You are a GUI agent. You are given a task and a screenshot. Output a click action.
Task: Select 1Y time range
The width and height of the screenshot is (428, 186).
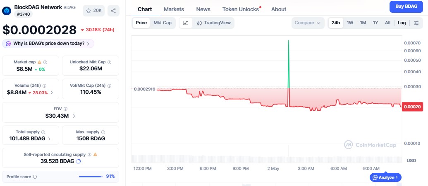click(x=375, y=23)
